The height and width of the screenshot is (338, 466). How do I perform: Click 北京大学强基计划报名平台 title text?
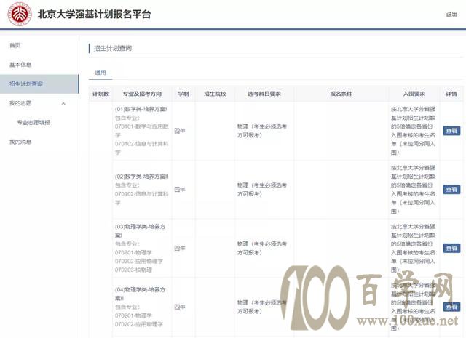click(94, 15)
